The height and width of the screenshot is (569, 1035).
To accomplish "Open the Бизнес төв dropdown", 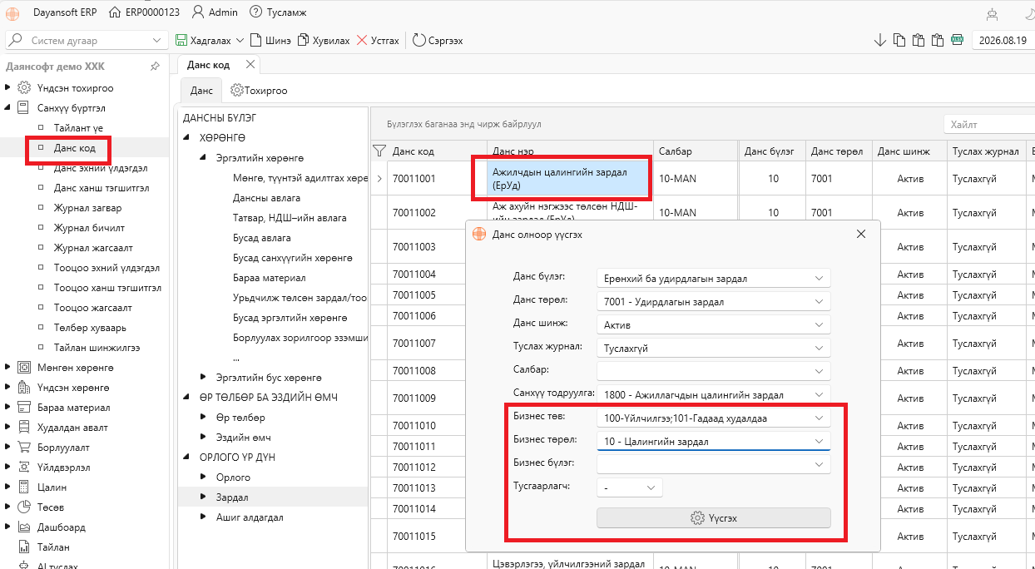I will coord(714,418).
